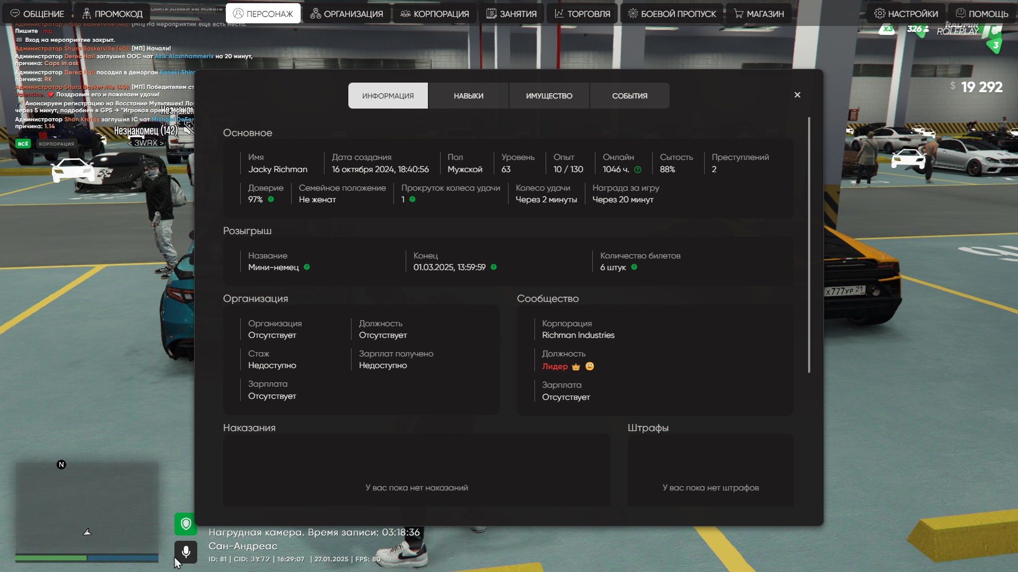The image size is (1018, 572).
Task: Close the character info panel
Action: (x=797, y=95)
